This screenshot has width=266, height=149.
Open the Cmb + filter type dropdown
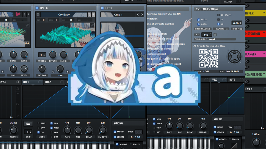[118, 15]
